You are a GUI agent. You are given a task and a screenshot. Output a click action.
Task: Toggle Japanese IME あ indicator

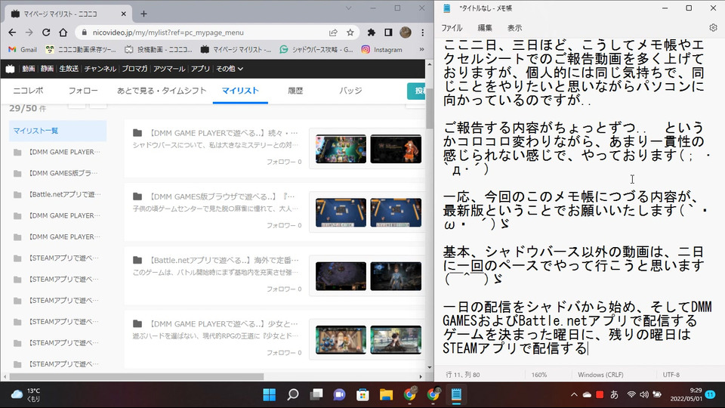pyautogui.click(x=614, y=394)
